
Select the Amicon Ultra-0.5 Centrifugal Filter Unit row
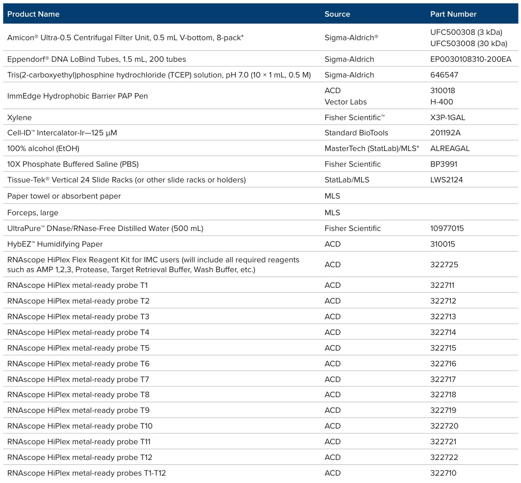coord(260,38)
